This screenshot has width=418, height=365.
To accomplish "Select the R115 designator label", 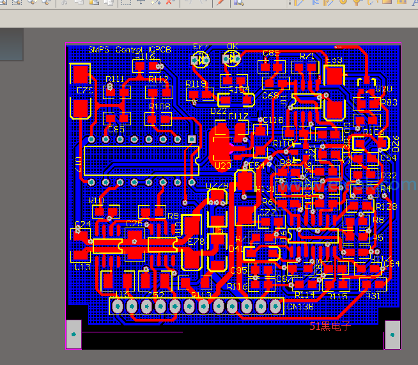I will tap(337, 297).
